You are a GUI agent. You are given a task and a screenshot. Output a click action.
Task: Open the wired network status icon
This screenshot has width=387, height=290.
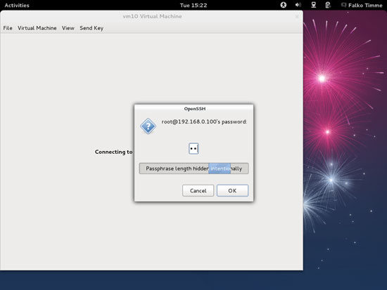313,5
